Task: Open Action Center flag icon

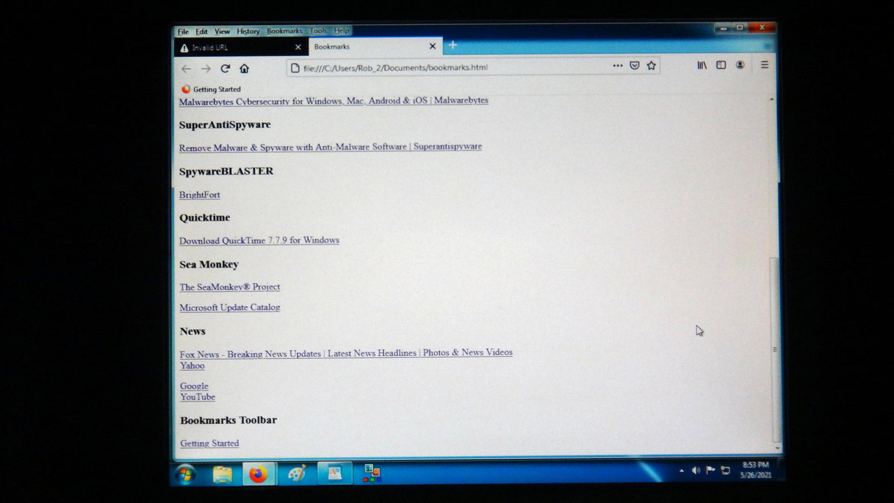Action: [x=710, y=470]
